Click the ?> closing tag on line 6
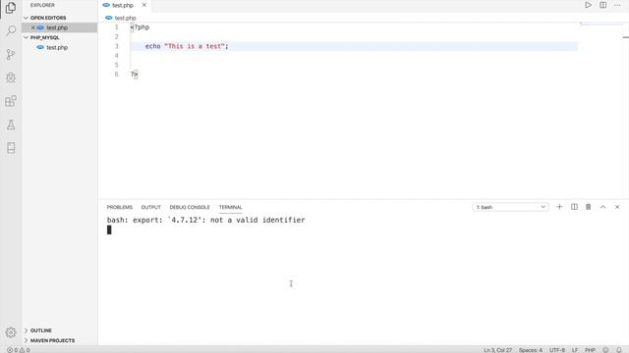The width and height of the screenshot is (629, 353). tap(134, 75)
